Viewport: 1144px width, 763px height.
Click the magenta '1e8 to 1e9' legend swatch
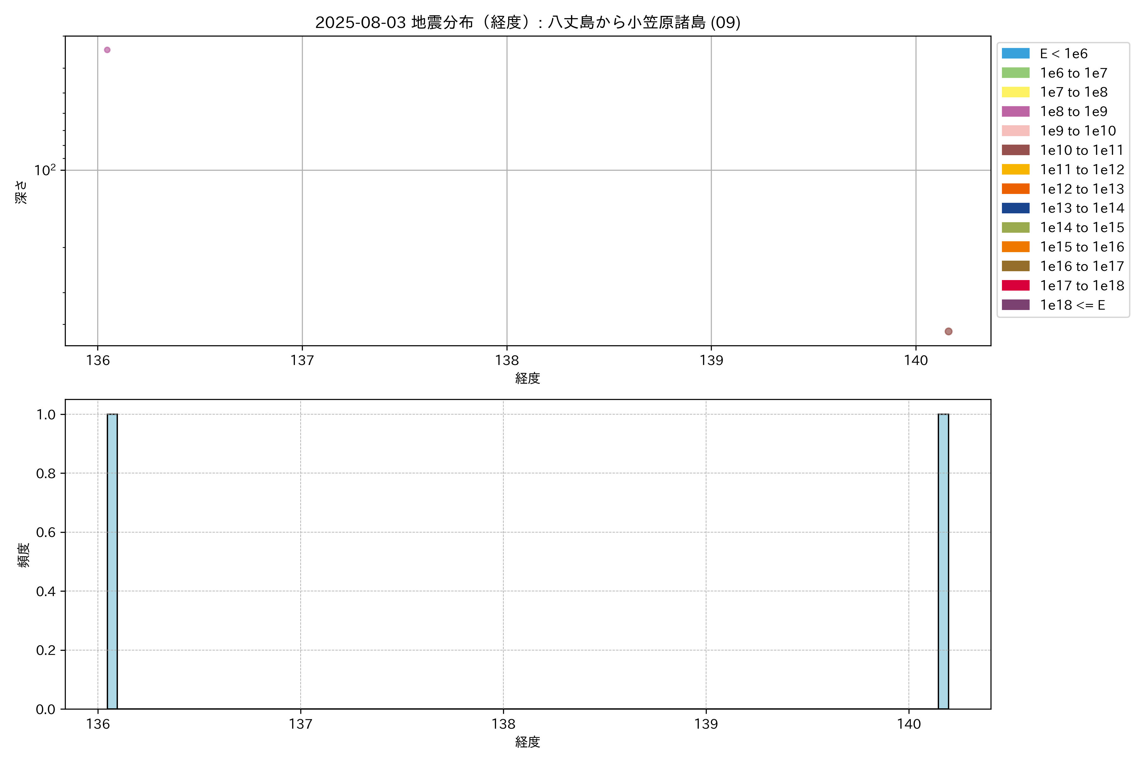[x=1015, y=112]
